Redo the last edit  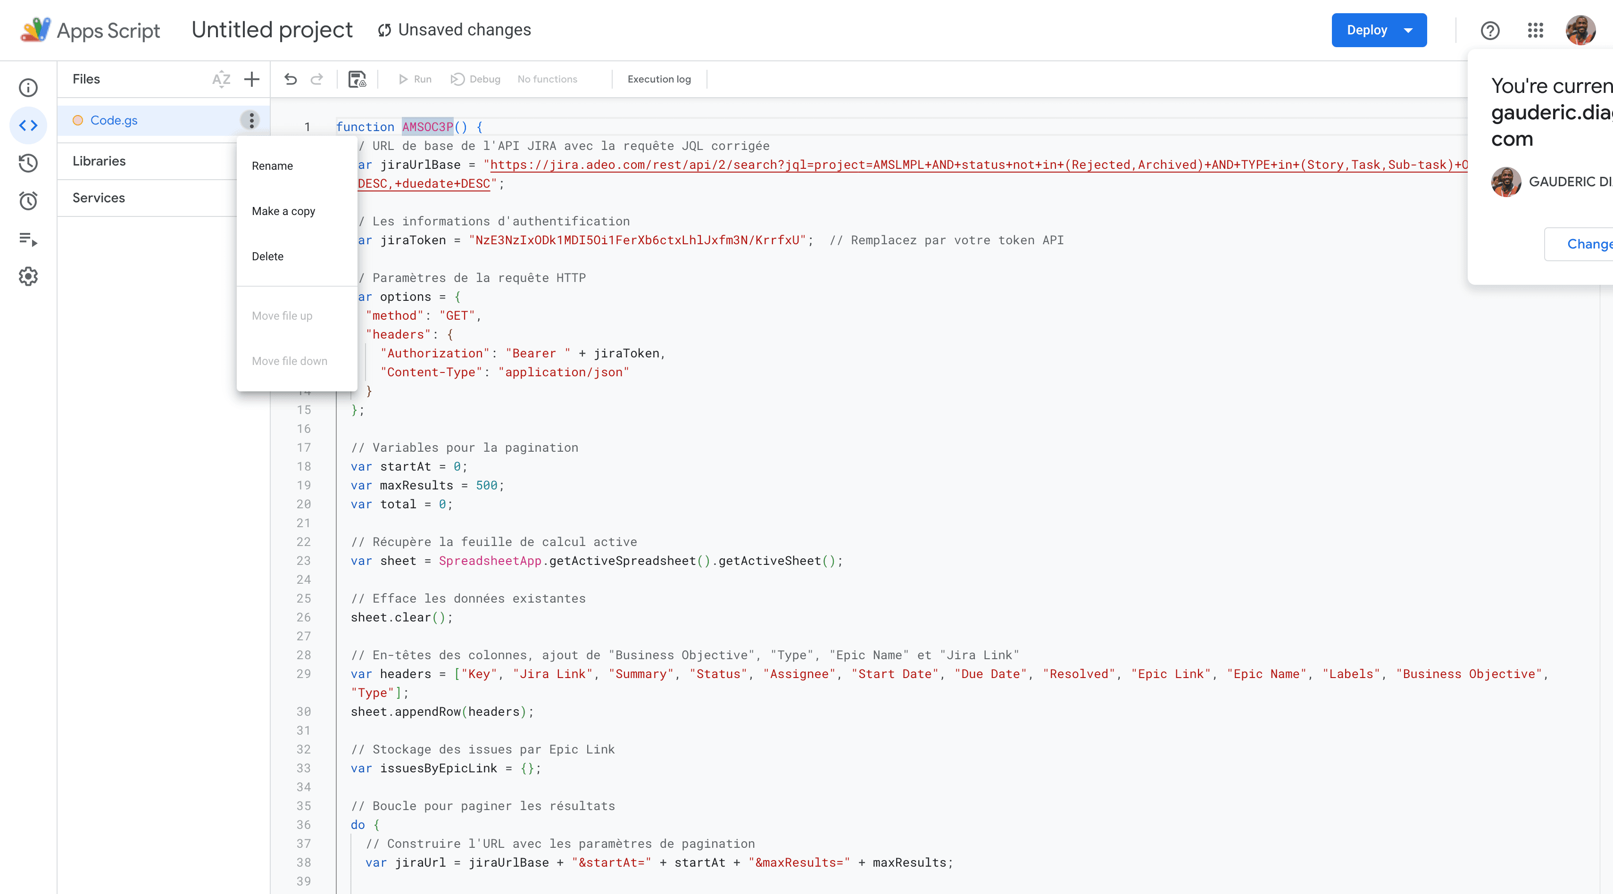pos(317,79)
